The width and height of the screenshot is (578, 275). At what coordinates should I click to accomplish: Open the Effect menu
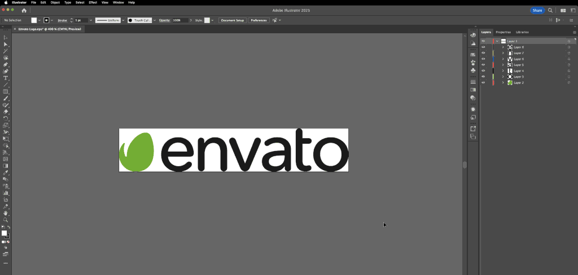coord(93,2)
